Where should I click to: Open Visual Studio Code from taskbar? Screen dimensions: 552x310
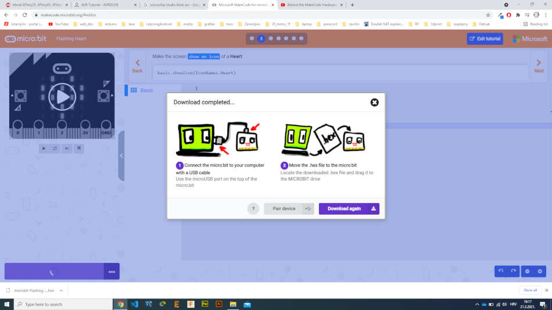(134, 304)
